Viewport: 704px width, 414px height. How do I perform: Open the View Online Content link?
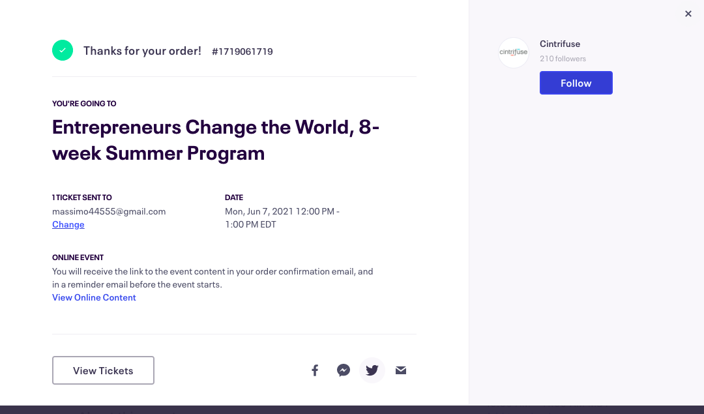(94, 298)
